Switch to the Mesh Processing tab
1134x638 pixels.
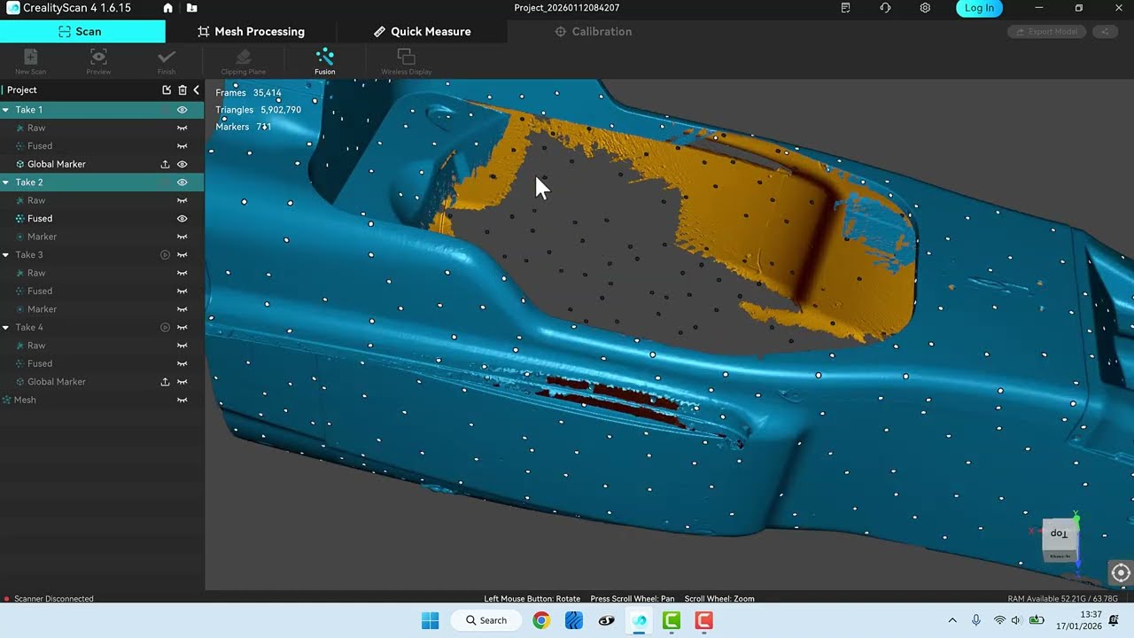(x=251, y=31)
